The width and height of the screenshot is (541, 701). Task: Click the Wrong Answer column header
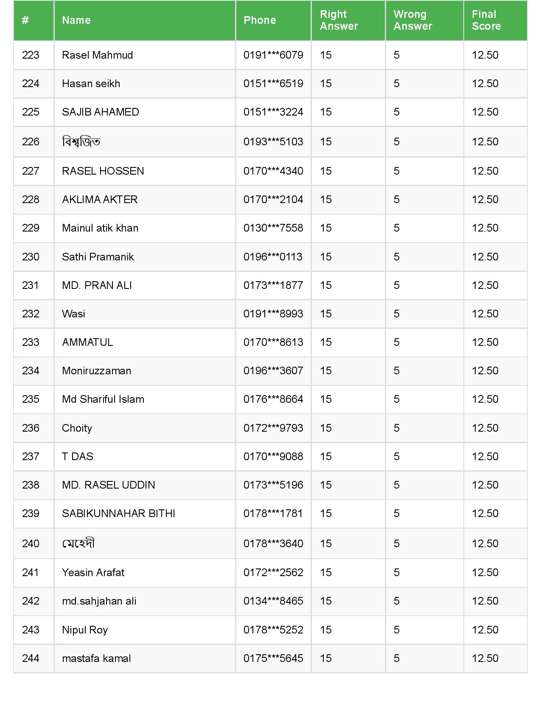tap(412, 20)
